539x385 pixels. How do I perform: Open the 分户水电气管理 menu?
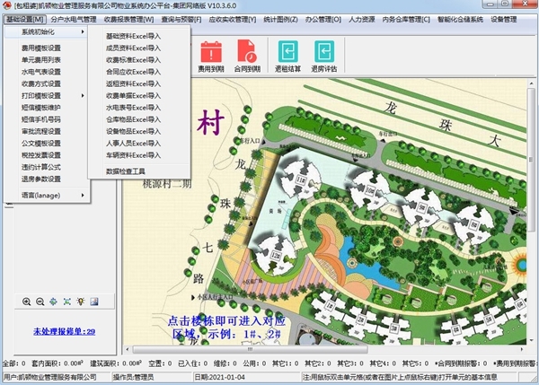click(x=74, y=19)
